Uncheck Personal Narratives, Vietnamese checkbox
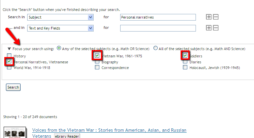Image resolution: width=254 pixels, height=138 pixels. (9, 62)
